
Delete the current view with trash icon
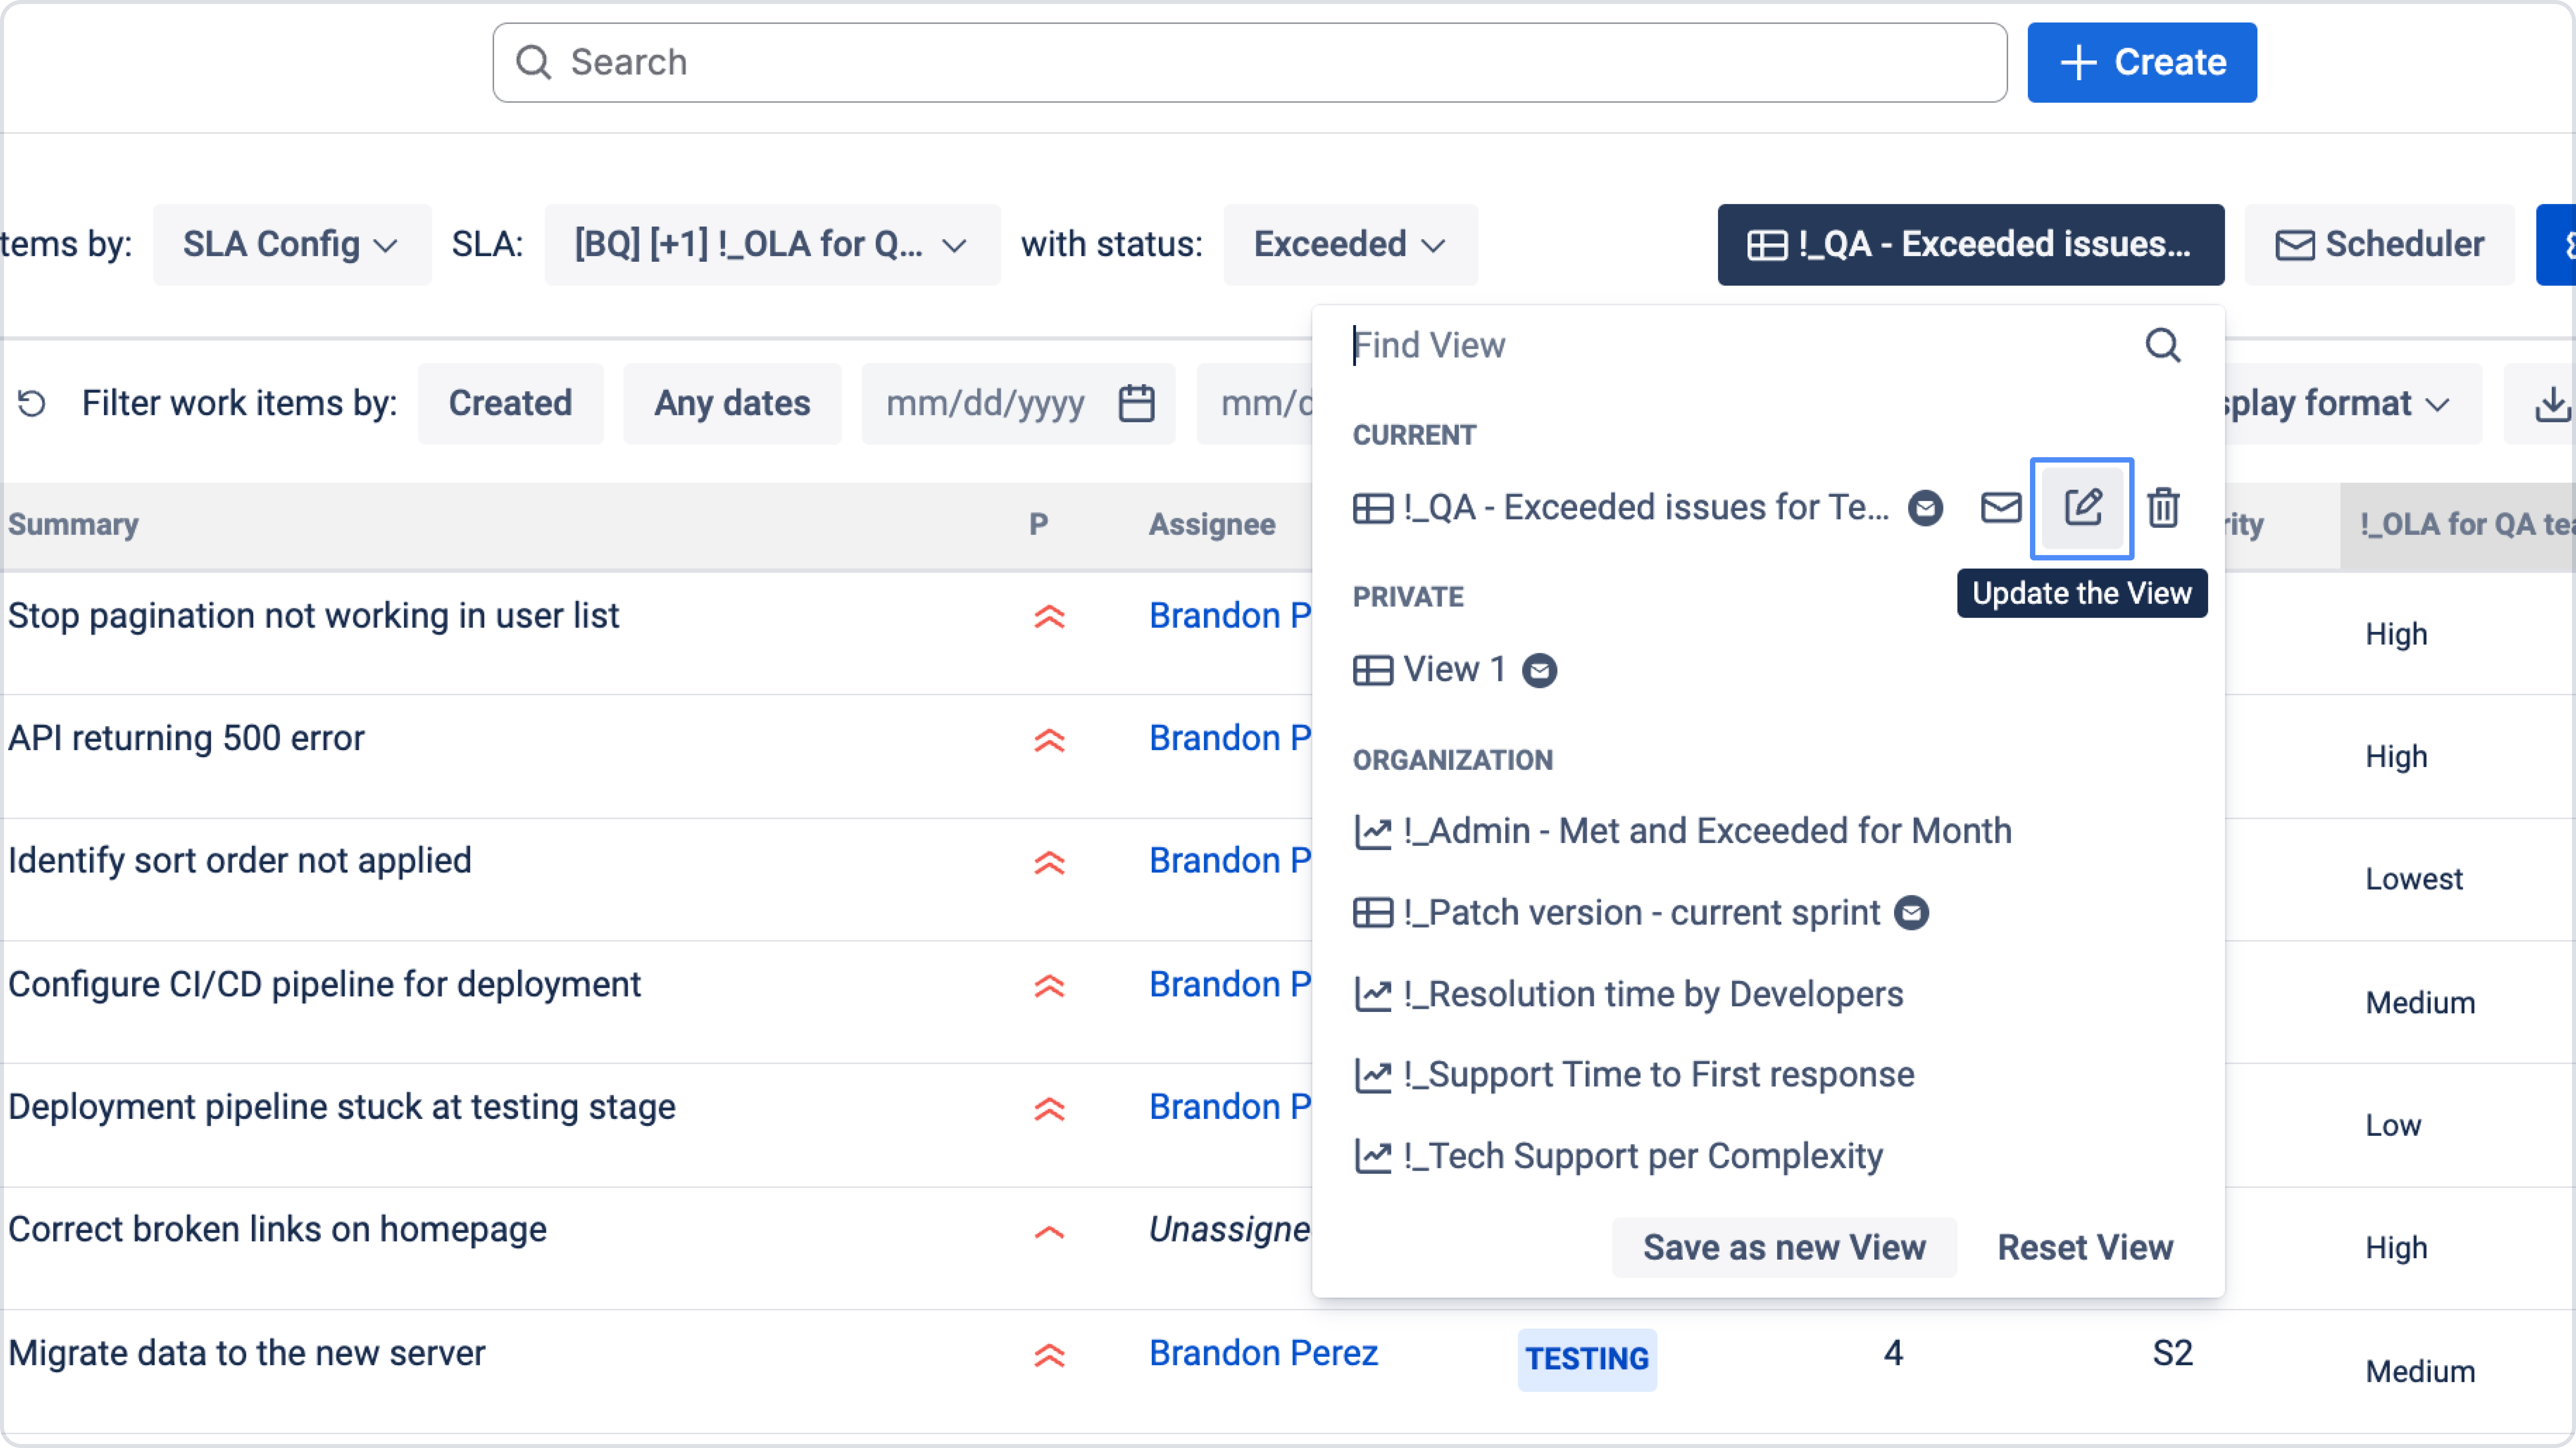pos(2163,508)
